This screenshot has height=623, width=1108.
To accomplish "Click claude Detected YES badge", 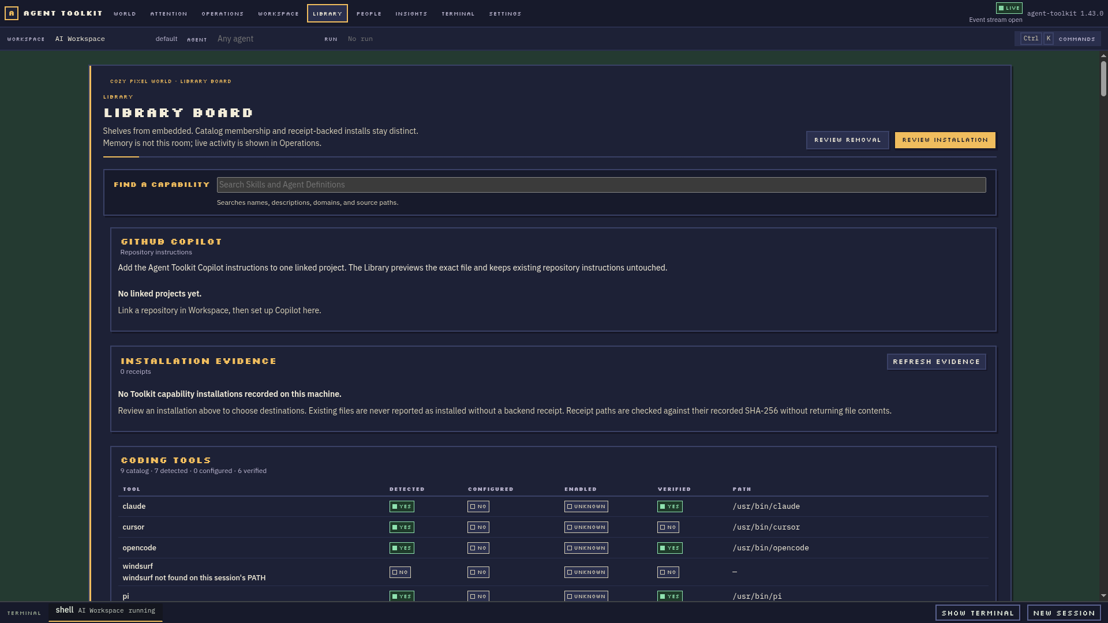I will click(402, 506).
